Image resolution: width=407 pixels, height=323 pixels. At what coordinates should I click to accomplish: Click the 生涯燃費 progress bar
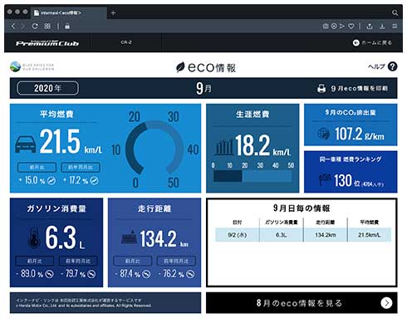tap(253, 176)
